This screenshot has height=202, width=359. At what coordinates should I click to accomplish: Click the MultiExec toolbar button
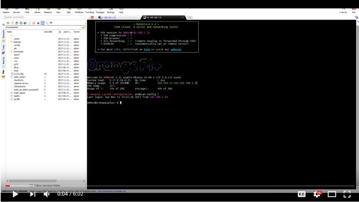(79, 11)
